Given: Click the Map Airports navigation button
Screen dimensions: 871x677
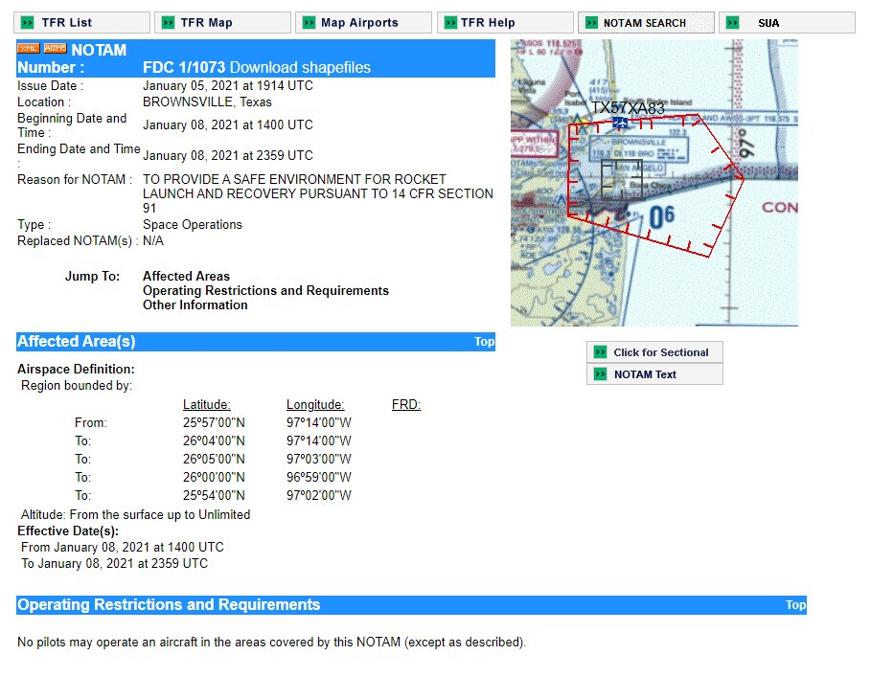Looking at the screenshot, I should pyautogui.click(x=363, y=23).
